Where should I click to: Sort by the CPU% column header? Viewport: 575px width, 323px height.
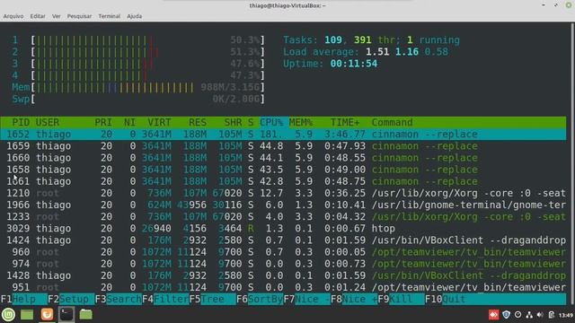tap(271, 122)
